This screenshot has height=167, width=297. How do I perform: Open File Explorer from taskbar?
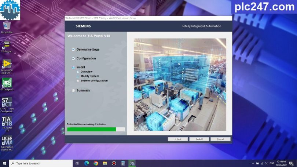point(105,163)
